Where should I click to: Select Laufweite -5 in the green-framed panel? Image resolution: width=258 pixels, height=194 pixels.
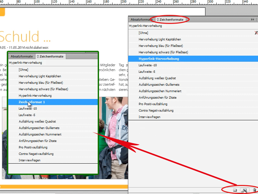click(x=53, y=115)
